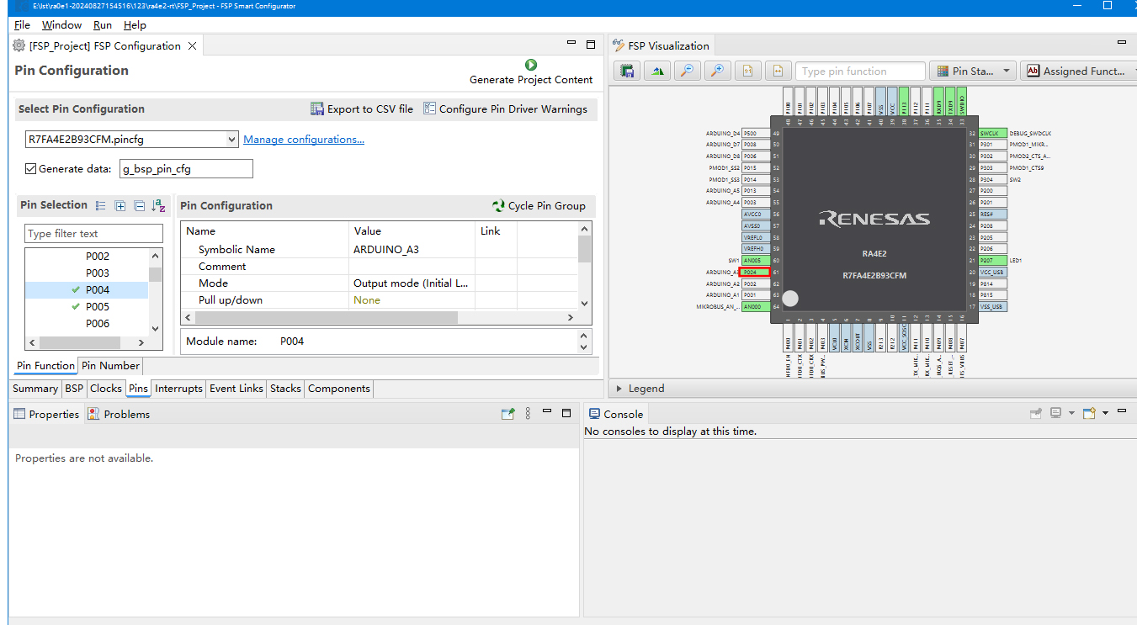This screenshot has width=1137, height=625.
Task: Click the g_bsp_pin_cfg data name field
Action: [x=186, y=169]
